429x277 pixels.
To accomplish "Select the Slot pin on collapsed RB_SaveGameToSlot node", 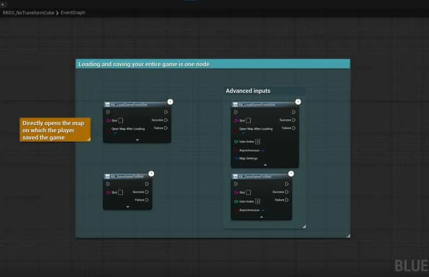I will point(108,192).
